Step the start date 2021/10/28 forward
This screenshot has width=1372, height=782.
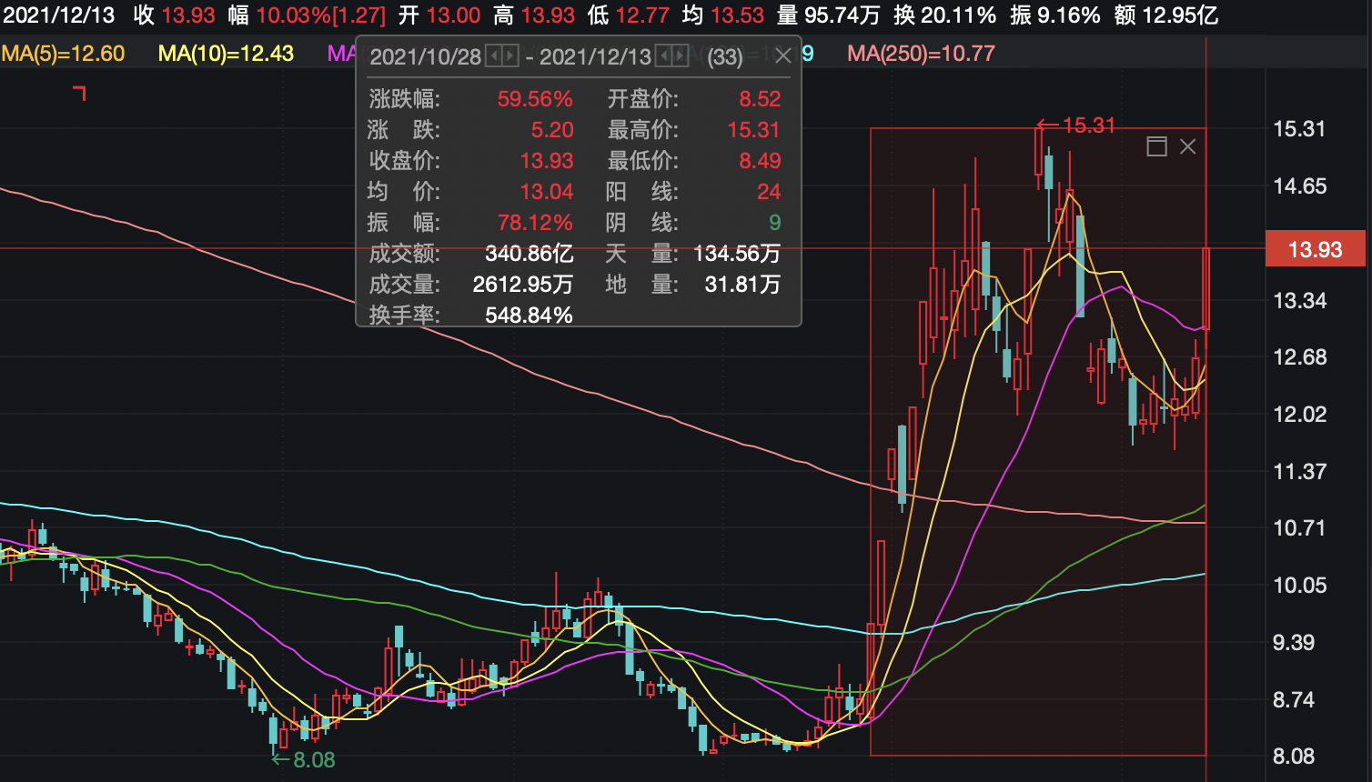click(509, 56)
